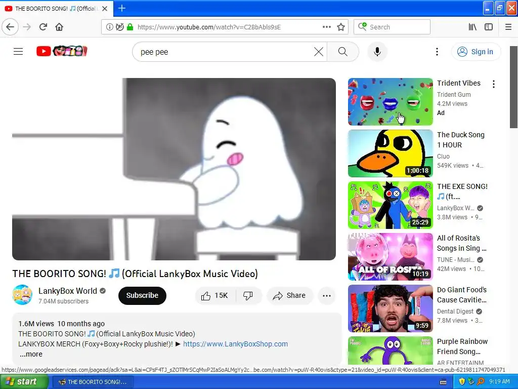Click the 'Cluo' channel name
Image resolution: width=518 pixels, height=389 pixels.
(443, 157)
